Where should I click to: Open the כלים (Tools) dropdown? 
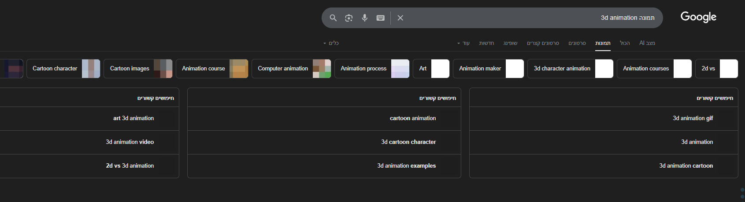coord(331,43)
